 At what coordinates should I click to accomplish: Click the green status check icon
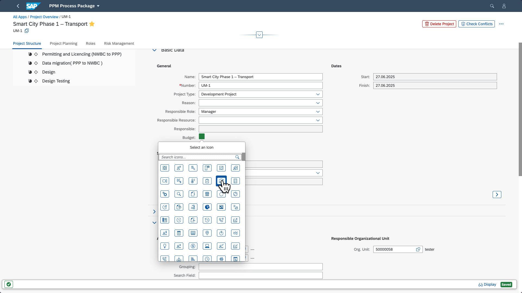pyautogui.click(x=9, y=284)
